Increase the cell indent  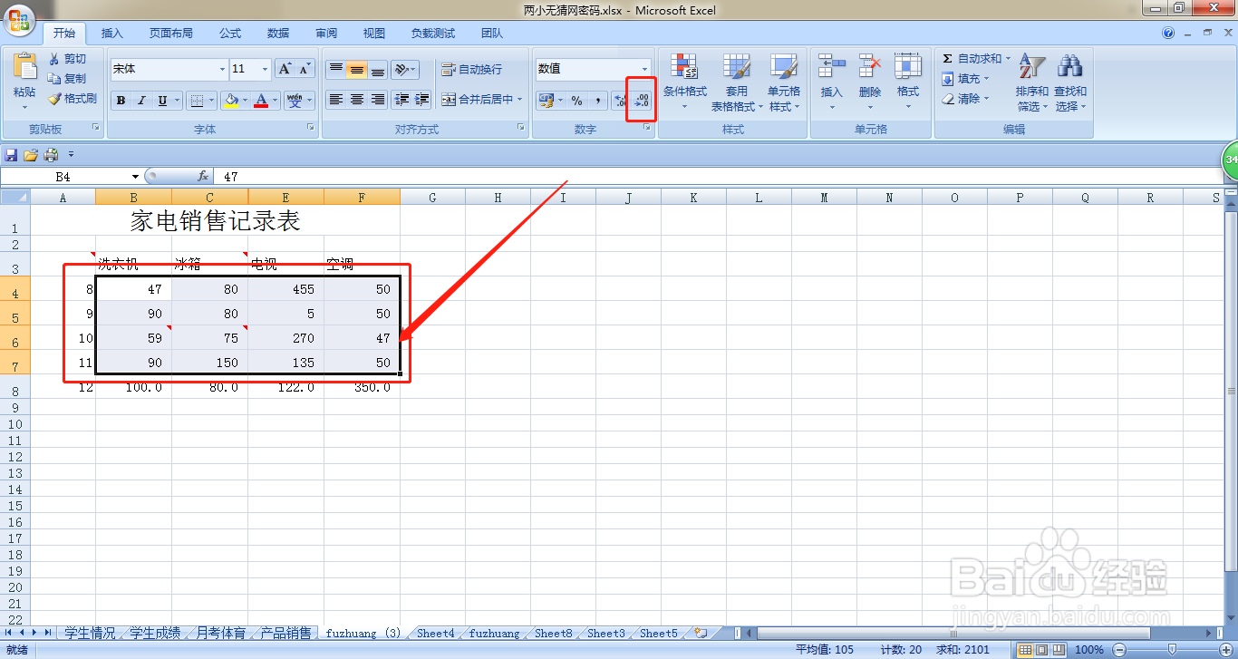coord(421,100)
